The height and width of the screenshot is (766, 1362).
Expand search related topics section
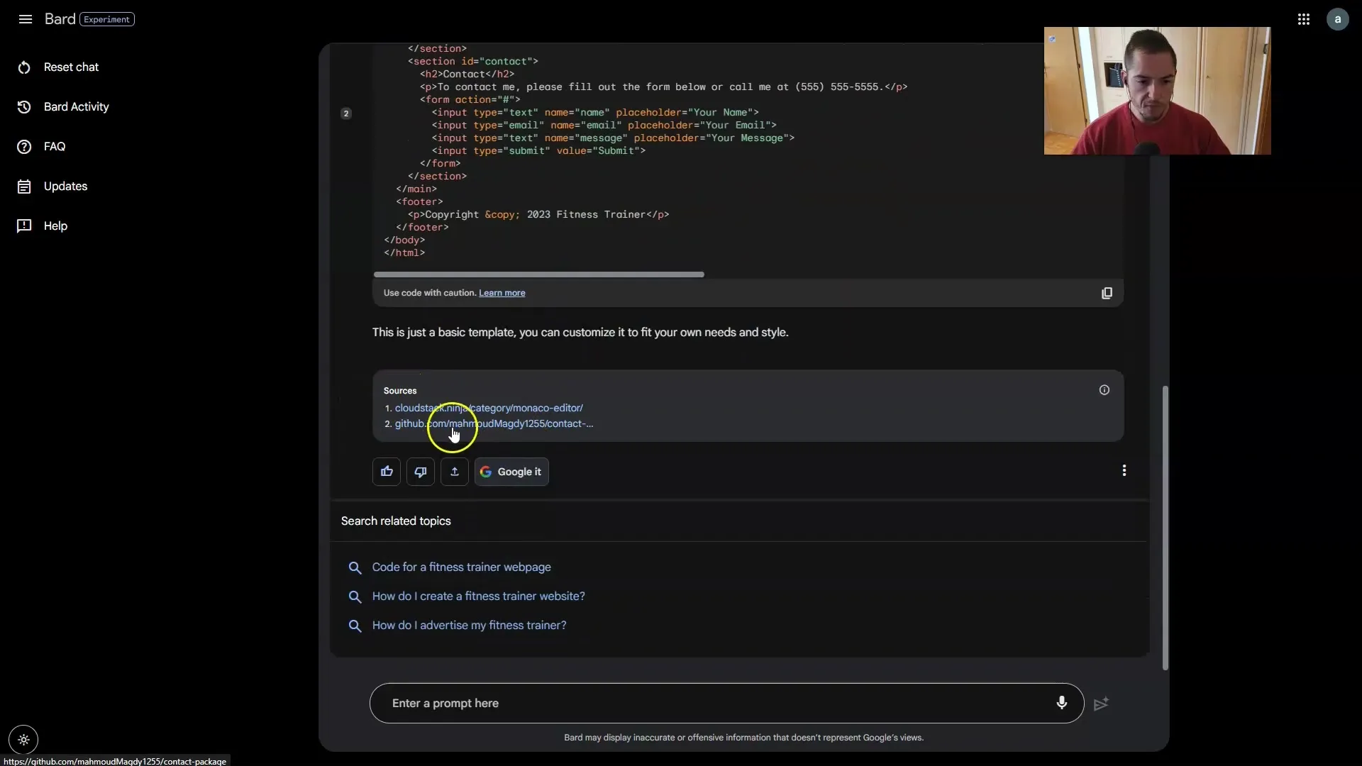pyautogui.click(x=396, y=521)
